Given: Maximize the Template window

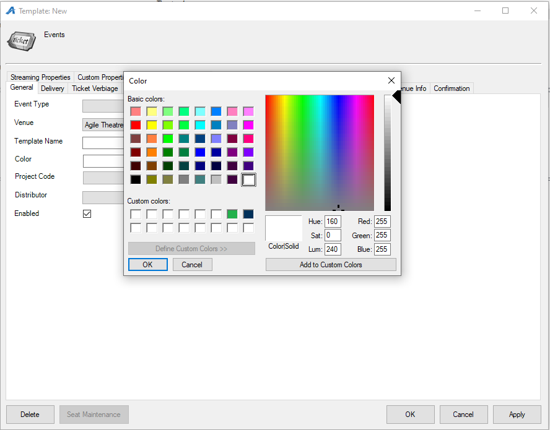Looking at the screenshot, I should 505,11.
